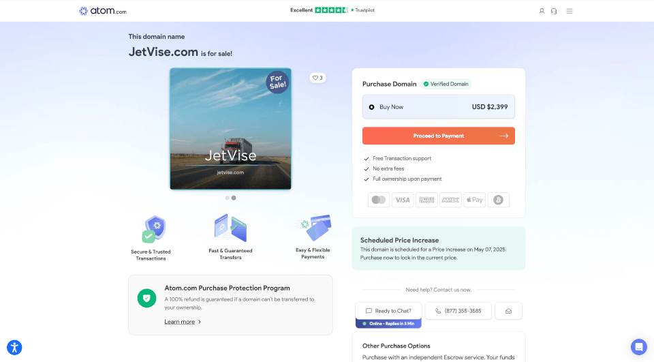Select the Buy Now radio option
The height and width of the screenshot is (362, 654).
(x=371, y=107)
